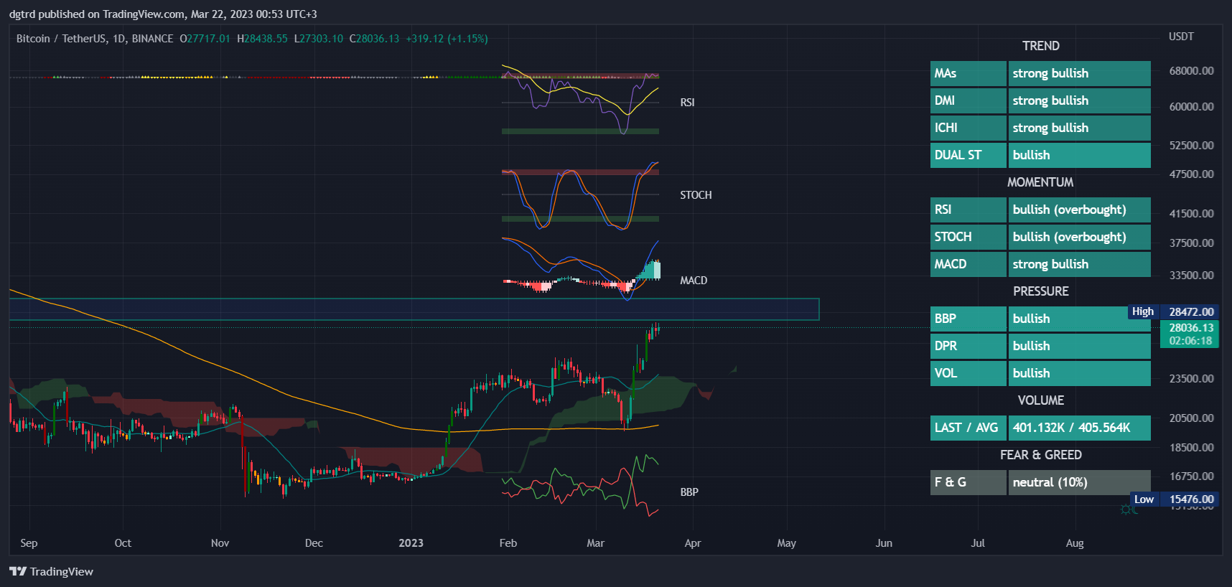Image resolution: width=1232 pixels, height=587 pixels.
Task: Click the closing price C28036.13 value
Action: (374, 39)
